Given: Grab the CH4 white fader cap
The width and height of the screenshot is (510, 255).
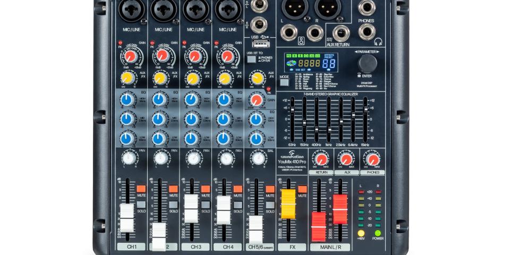Looking at the screenshot, I should pos(224,210).
